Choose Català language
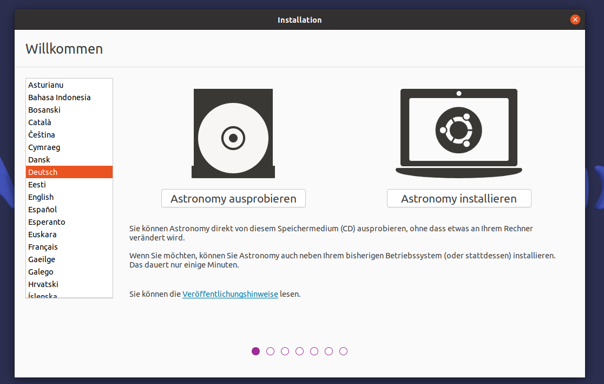The height and width of the screenshot is (384, 604). click(69, 122)
